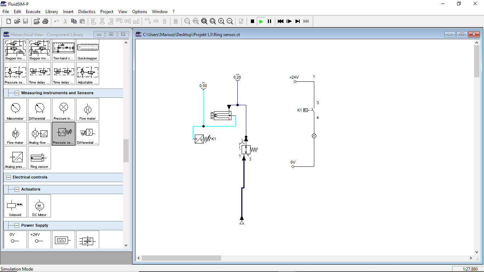
Task: Click the Zoom in magnifier icon
Action: 221,21
